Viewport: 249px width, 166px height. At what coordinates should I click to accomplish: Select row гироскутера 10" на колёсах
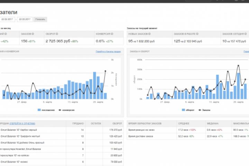[62, 155]
